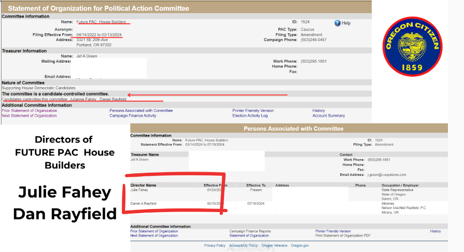The height and width of the screenshot is (252, 464).
Task: Select Effective To date 07/19/2024 for Rayfield
Action: pos(256,203)
